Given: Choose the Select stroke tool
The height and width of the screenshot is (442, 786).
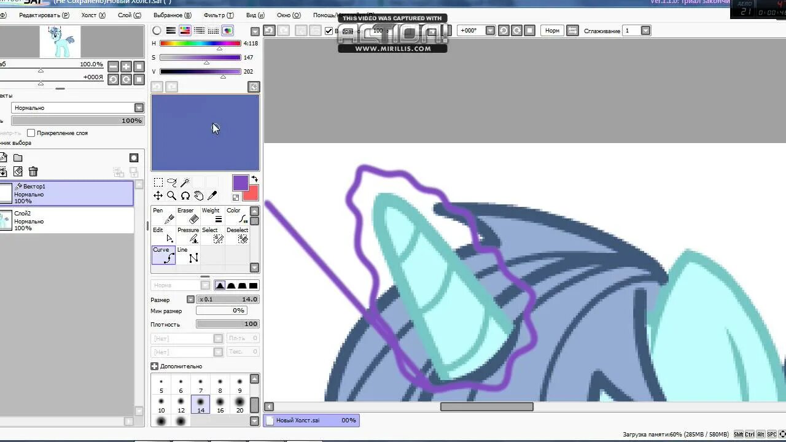Looking at the screenshot, I should pyautogui.click(x=212, y=235).
